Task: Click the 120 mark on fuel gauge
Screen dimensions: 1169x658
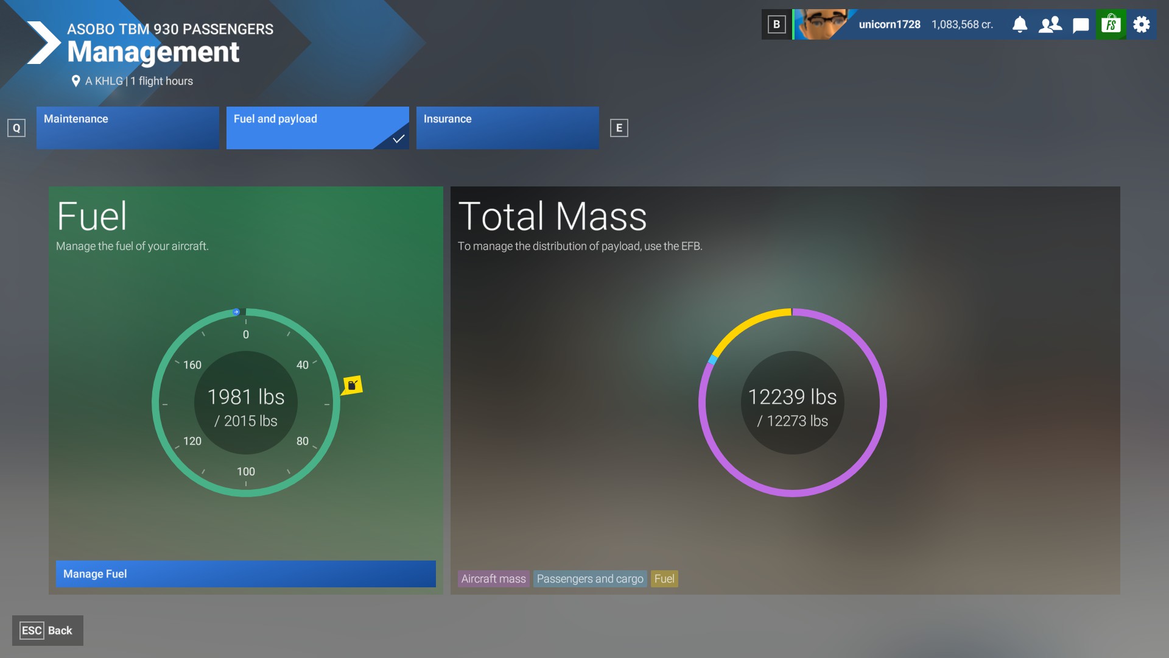Action: click(x=192, y=441)
